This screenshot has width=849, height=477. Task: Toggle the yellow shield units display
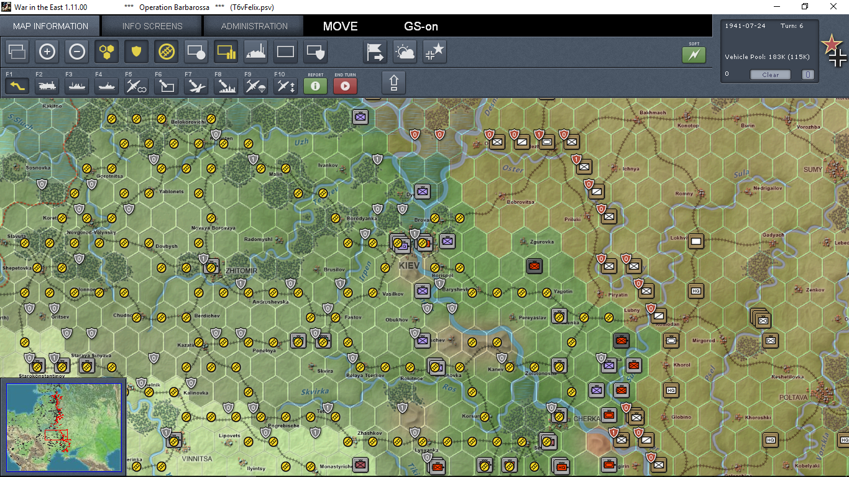[136, 52]
